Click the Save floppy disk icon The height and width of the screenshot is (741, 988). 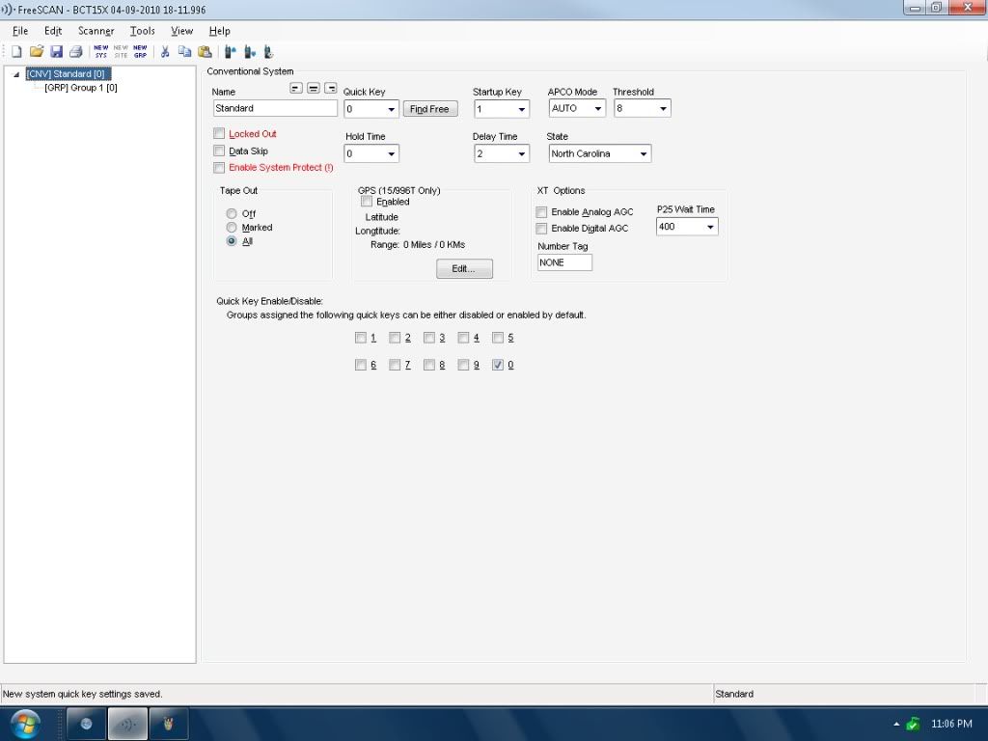click(56, 51)
